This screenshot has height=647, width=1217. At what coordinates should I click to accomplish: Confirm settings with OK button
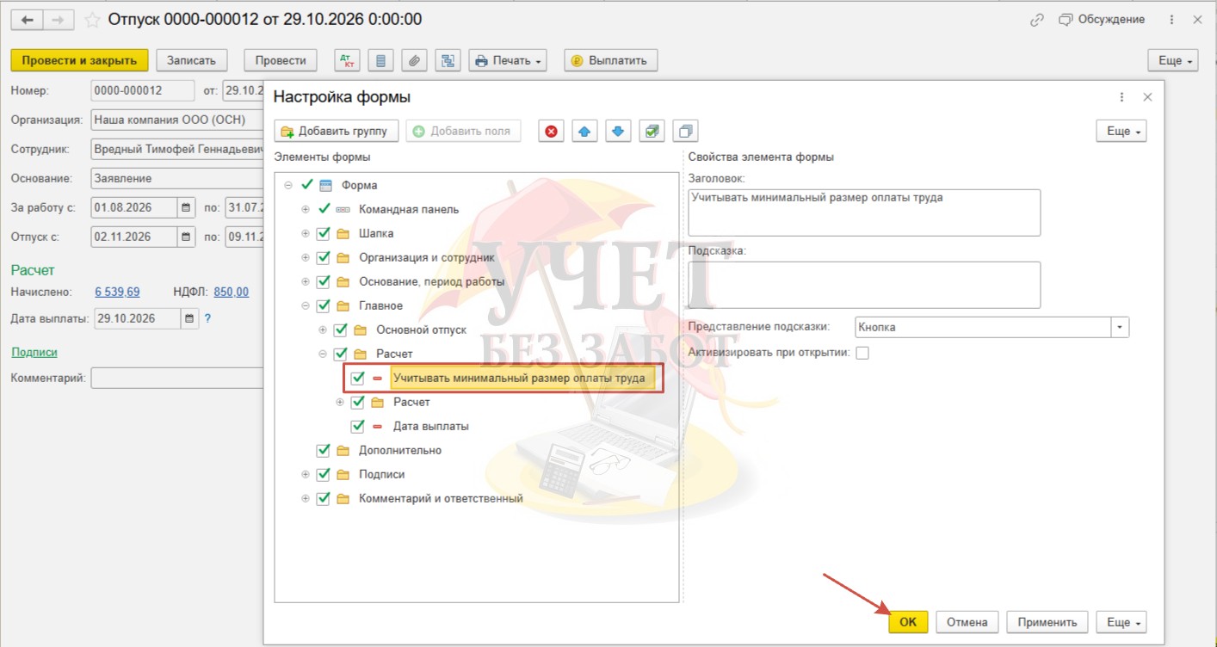(x=908, y=622)
